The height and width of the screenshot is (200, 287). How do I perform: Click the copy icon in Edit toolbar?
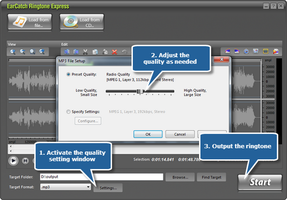tap(95, 52)
